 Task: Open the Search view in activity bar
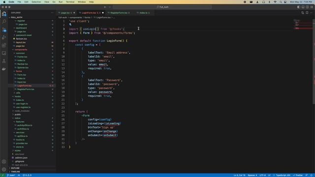tap(4, 22)
